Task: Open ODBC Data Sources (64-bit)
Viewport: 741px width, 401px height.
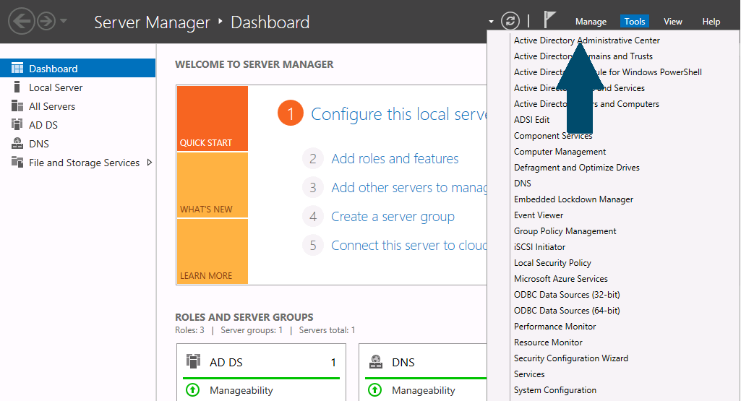Action: point(567,311)
